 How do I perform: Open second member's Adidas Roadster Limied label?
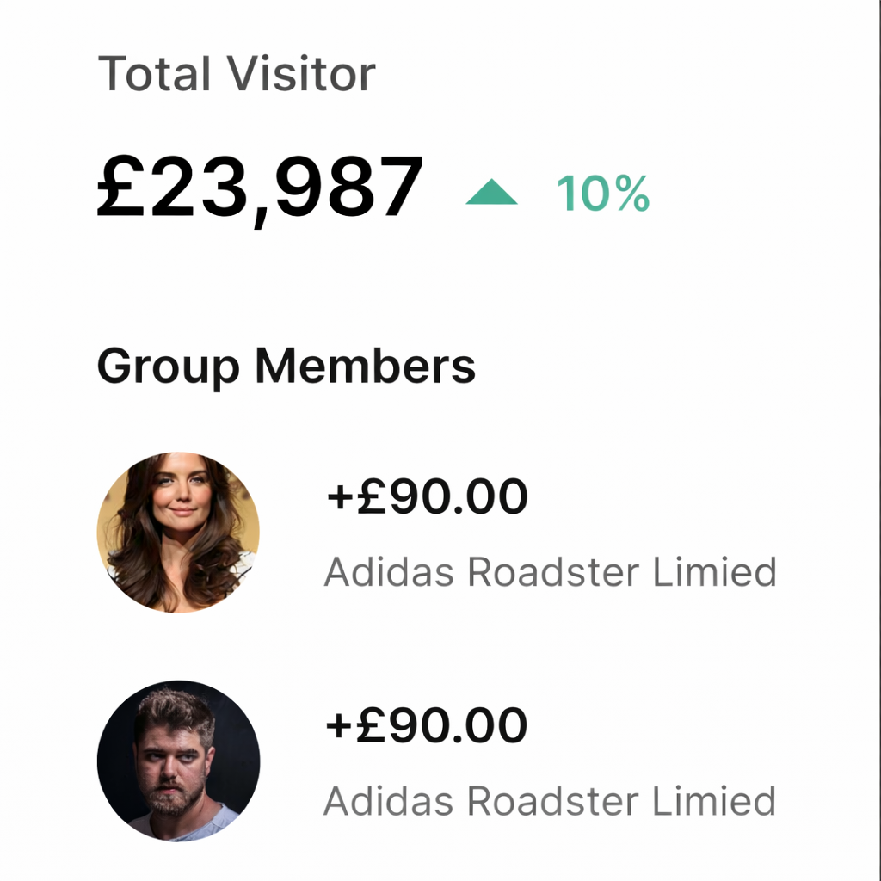click(x=550, y=801)
